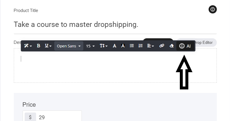
Task: Click the dollar sign currency prefix
Action: [x=30, y=117]
